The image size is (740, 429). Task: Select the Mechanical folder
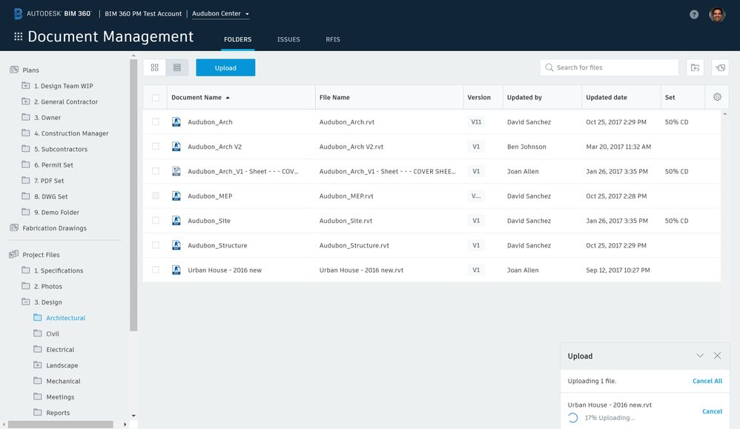click(x=63, y=381)
